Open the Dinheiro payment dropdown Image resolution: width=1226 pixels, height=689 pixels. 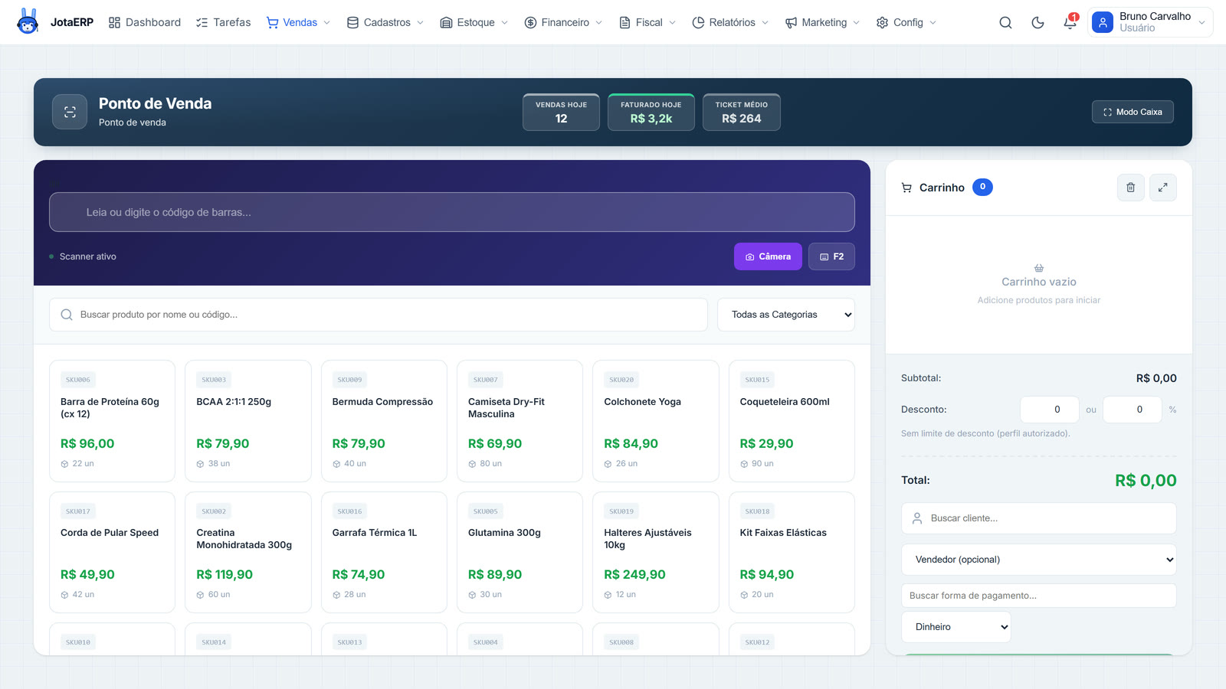(956, 627)
